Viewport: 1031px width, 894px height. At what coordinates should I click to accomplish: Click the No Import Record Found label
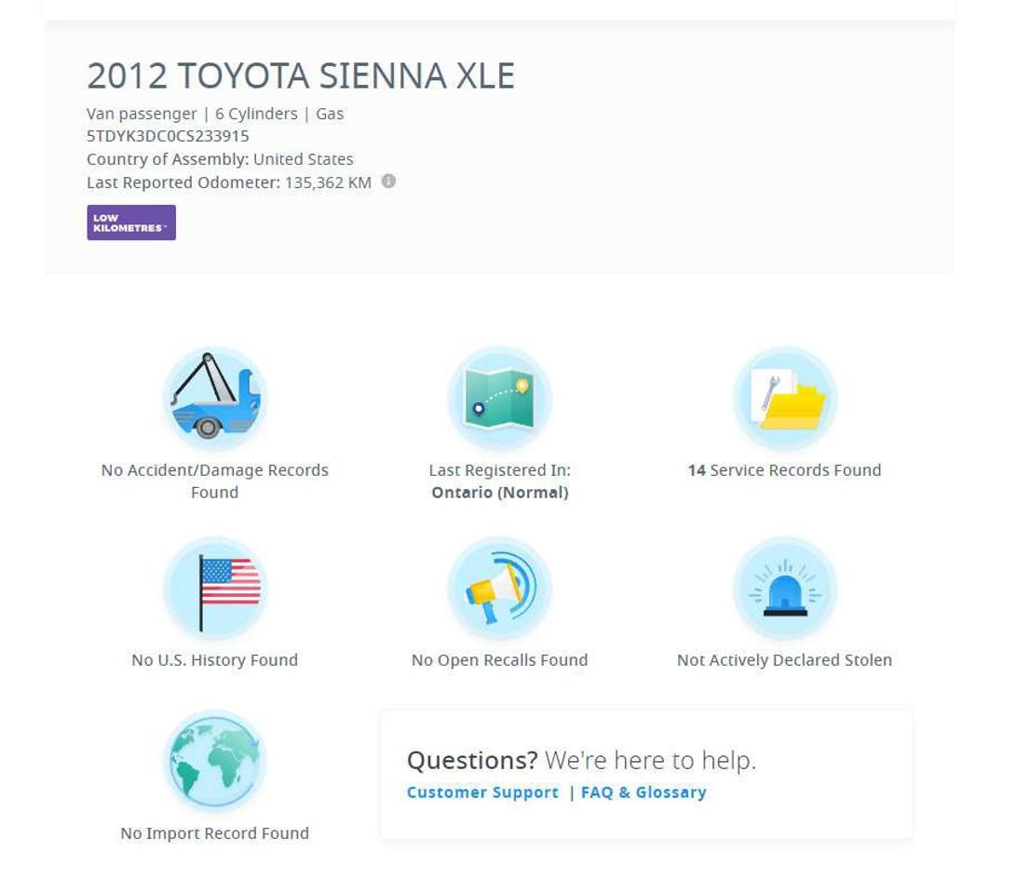click(215, 833)
